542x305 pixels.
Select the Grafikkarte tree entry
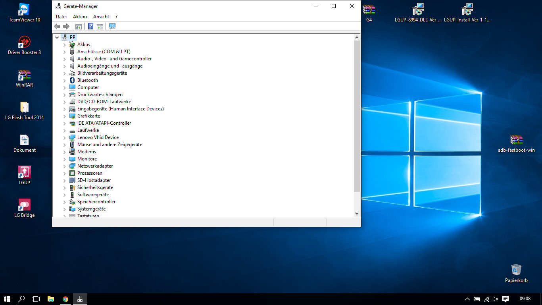click(88, 116)
